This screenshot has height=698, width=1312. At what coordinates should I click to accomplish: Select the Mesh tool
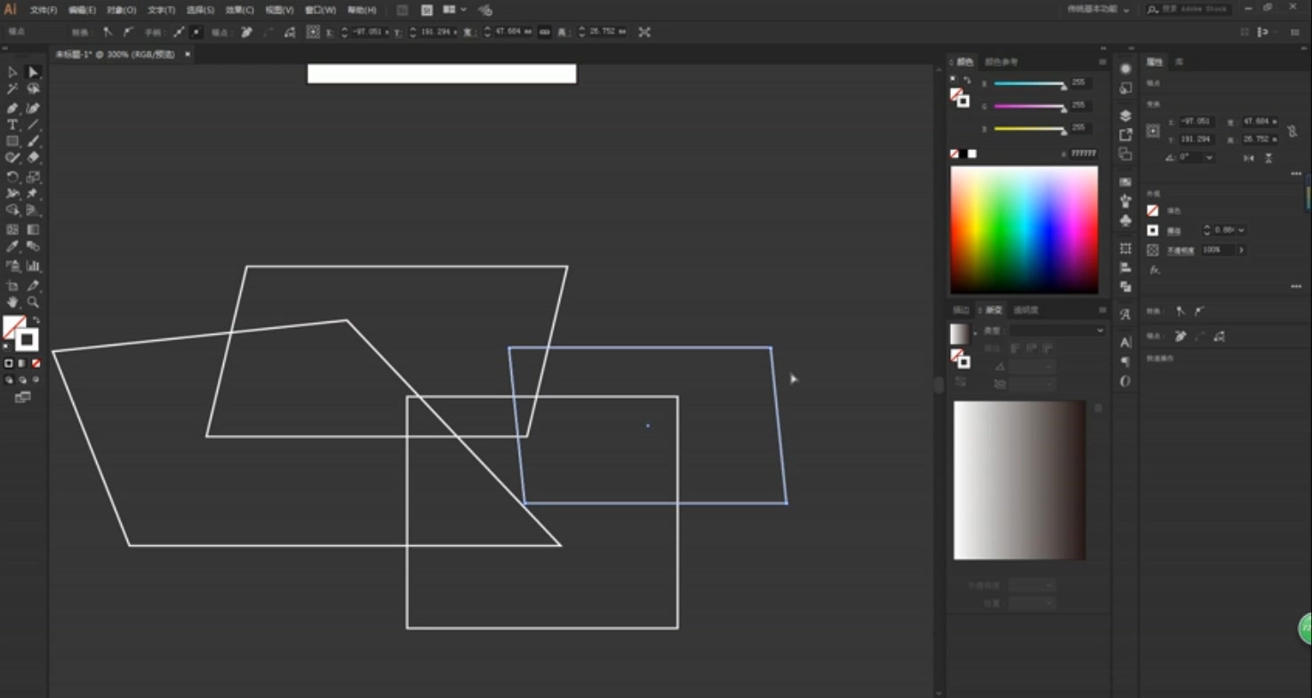(12, 229)
